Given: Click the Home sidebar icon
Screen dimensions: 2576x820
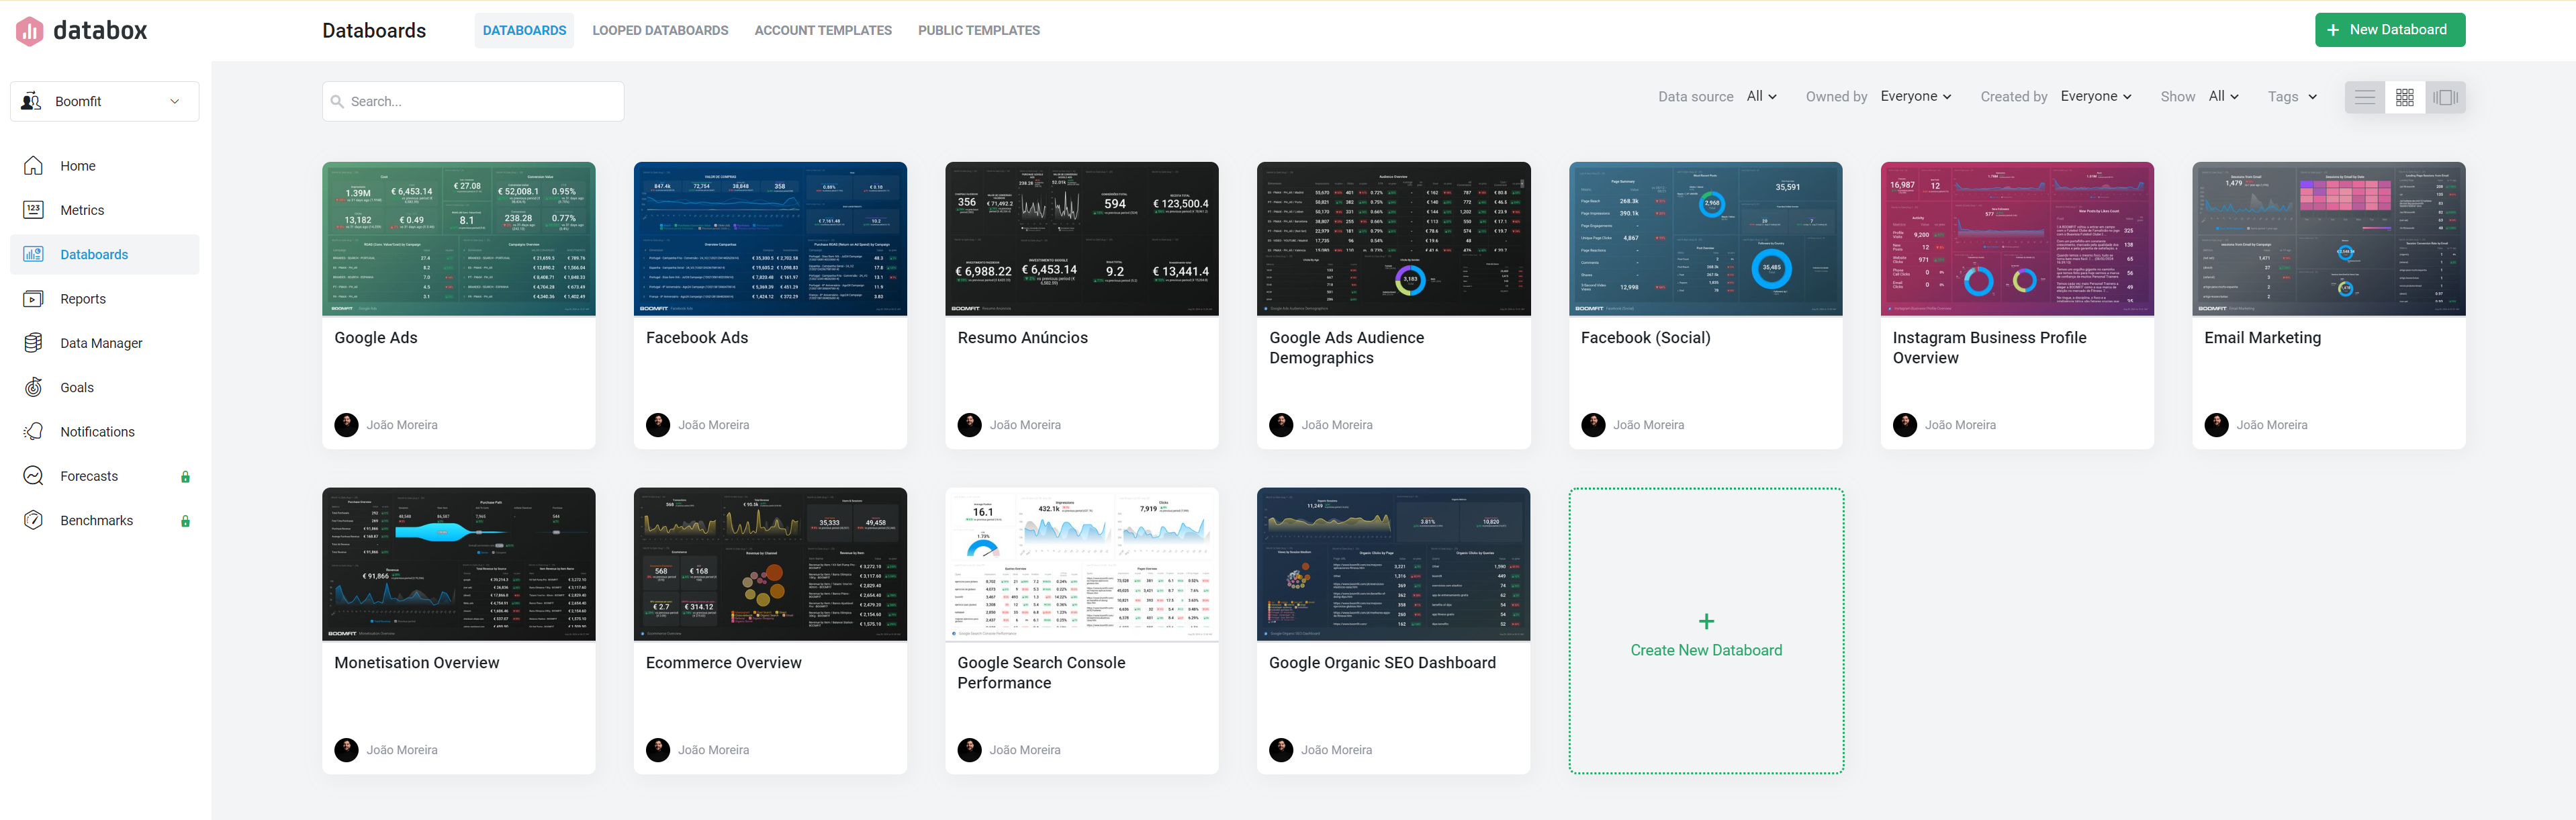Looking at the screenshot, I should (x=33, y=166).
